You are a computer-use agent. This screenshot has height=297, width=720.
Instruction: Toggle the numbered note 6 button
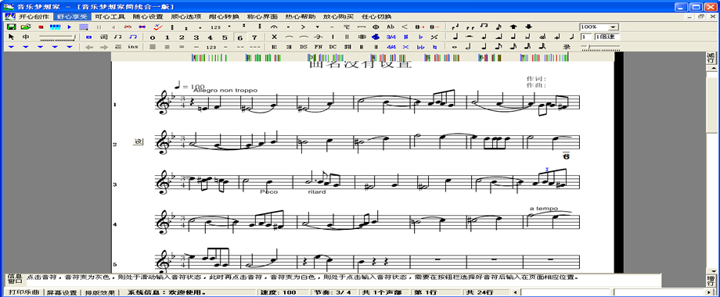pos(239,38)
